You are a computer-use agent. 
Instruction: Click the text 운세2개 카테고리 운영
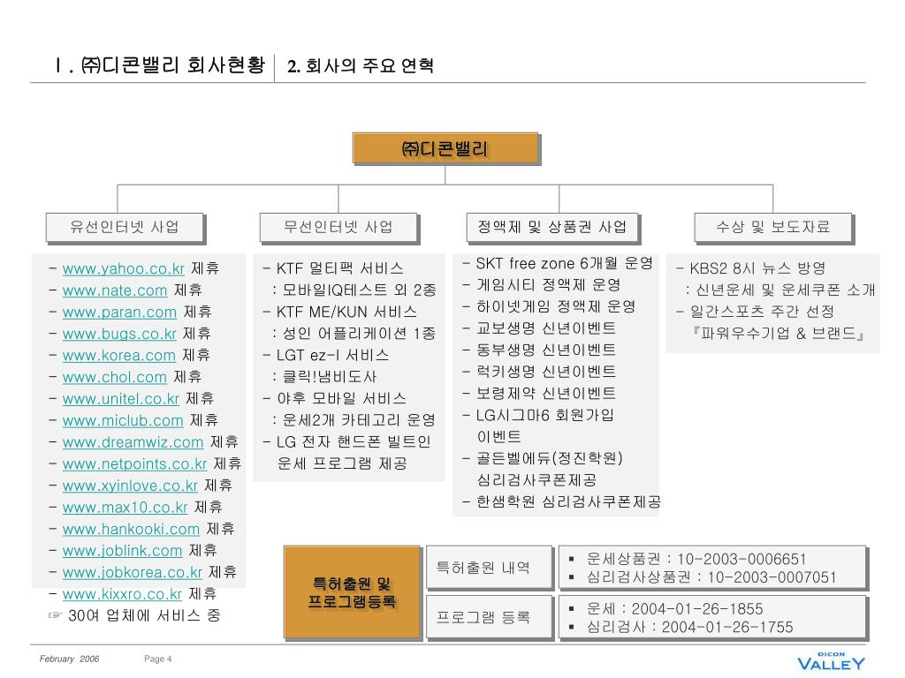click(359, 420)
